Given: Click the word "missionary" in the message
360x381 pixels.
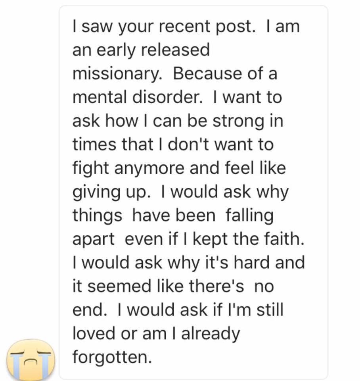Looking at the screenshot, I should point(116,74).
